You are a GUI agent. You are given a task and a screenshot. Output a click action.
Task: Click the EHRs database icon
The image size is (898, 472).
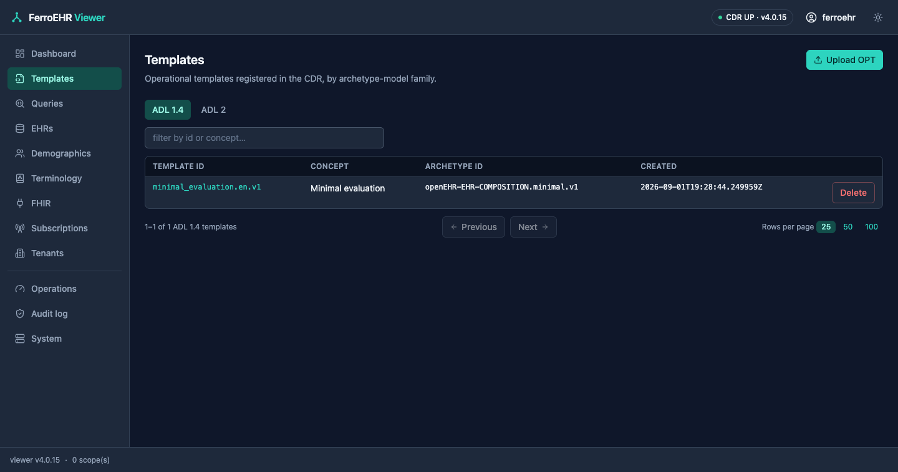20,128
